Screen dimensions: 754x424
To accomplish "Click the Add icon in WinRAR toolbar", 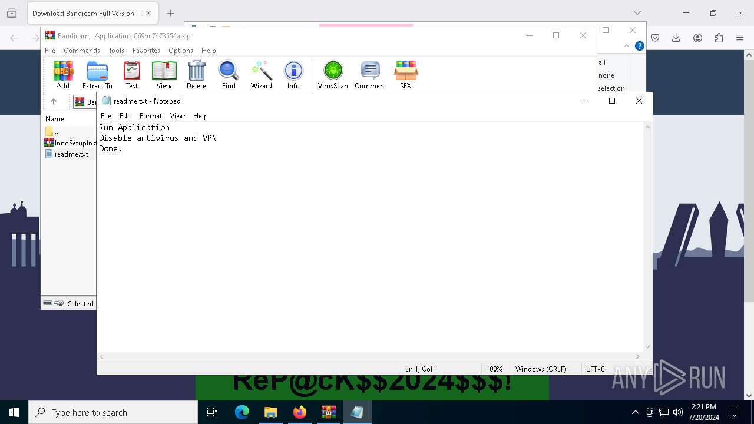I will pyautogui.click(x=63, y=75).
